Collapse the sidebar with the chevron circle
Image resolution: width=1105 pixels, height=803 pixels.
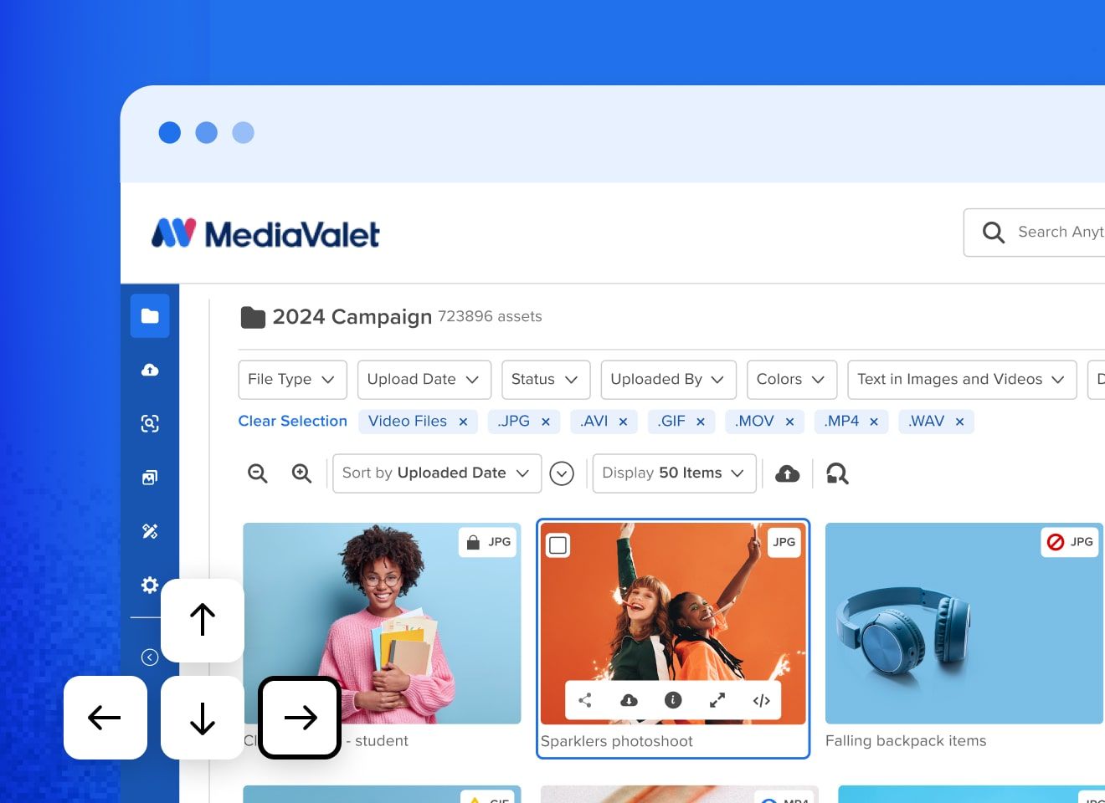[x=150, y=657]
